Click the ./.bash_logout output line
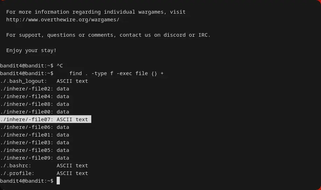The width and height of the screenshot is (321, 190). tap(44, 81)
